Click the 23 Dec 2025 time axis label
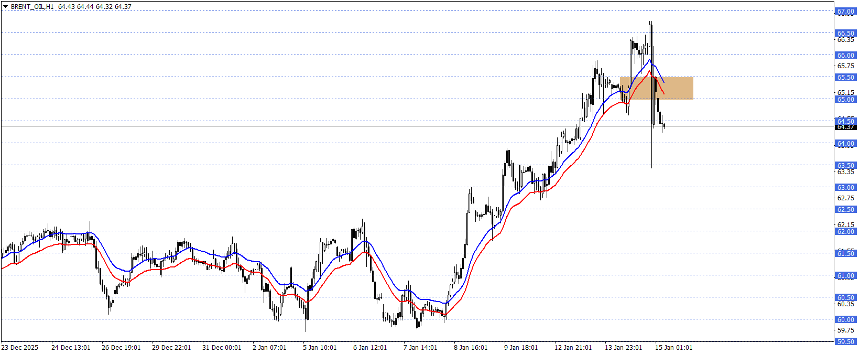Viewport: 860px width, 354px height. click(x=20, y=348)
